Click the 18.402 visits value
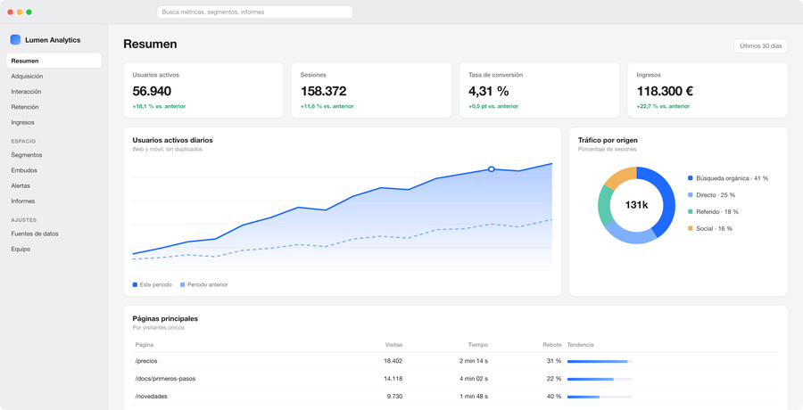 click(x=393, y=361)
